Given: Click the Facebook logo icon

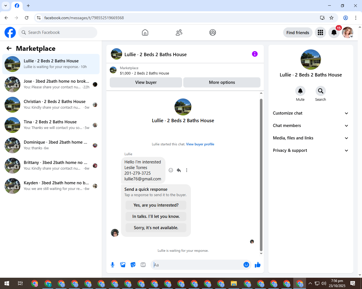Looking at the screenshot, I should [10, 32].
